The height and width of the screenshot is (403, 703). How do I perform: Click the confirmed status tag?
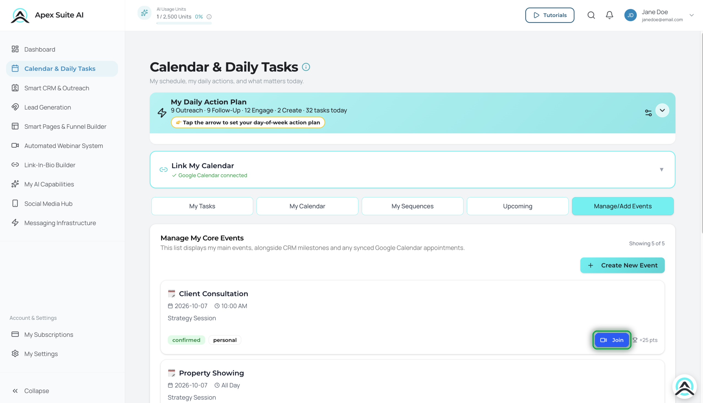coord(186,340)
